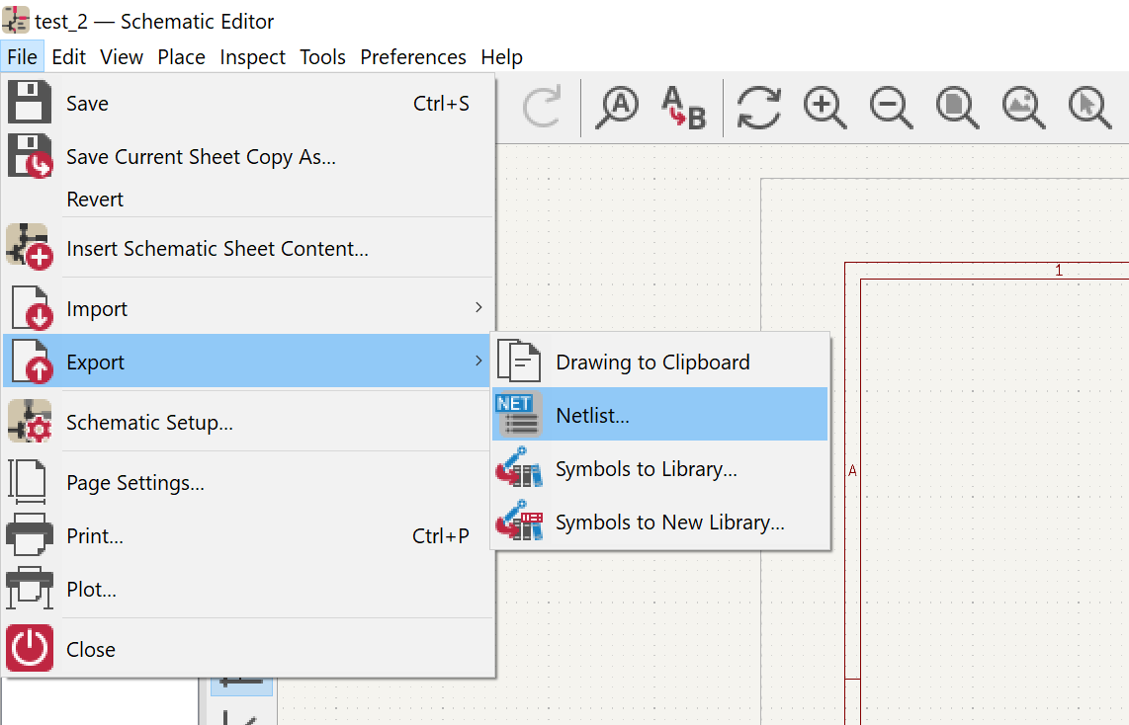Open the Help menu
Screen dimensions: 1129x725
click(x=502, y=57)
